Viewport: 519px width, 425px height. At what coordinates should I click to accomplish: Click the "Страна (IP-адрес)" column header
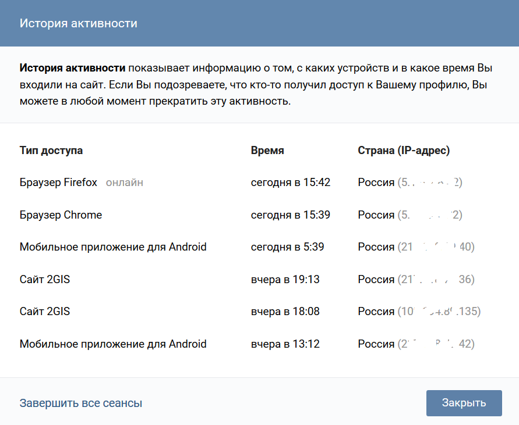(x=404, y=151)
